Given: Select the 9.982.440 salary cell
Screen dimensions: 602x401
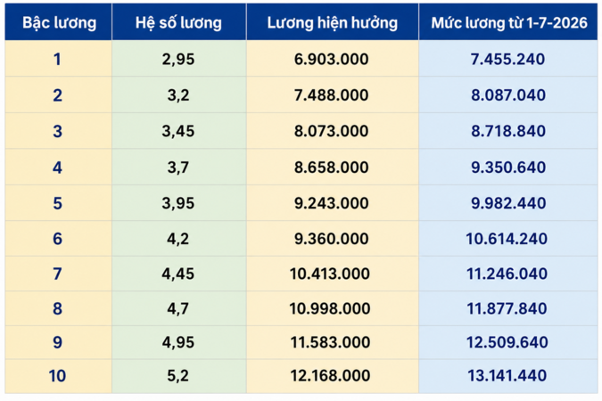Looking at the screenshot, I should coord(508,203).
